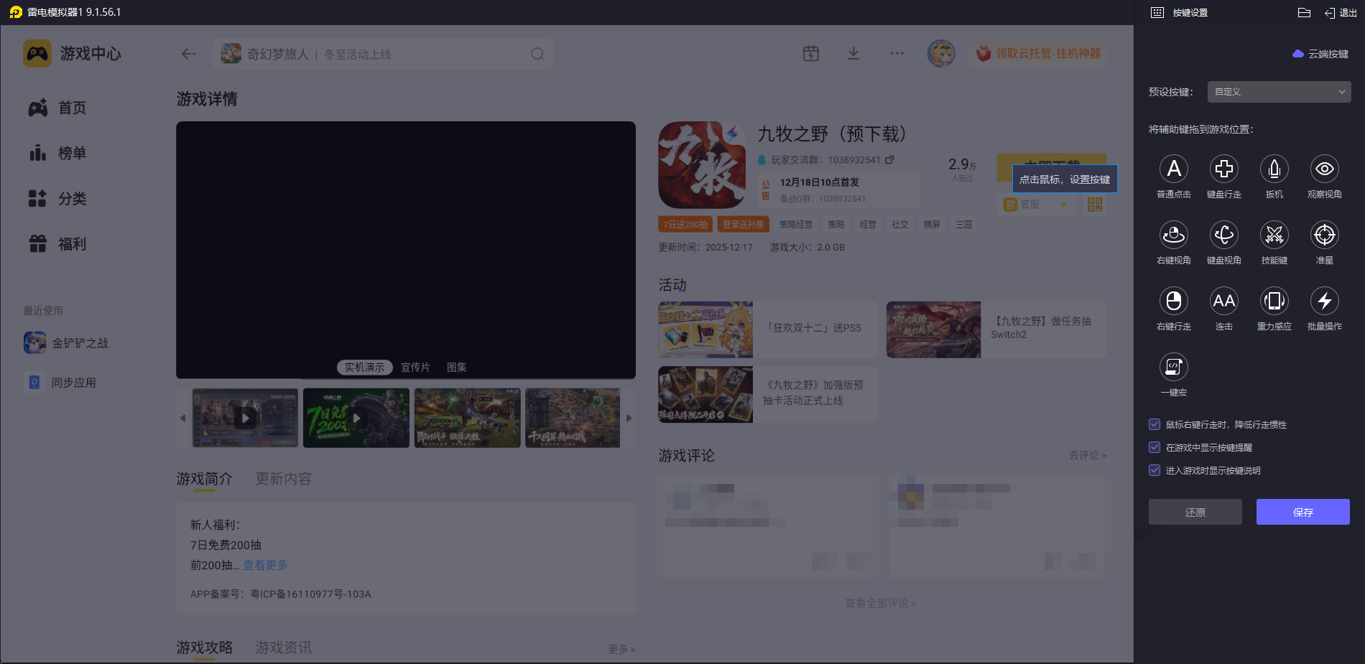Select the 观察视角 eye view icon
1365x664 pixels.
point(1325,169)
